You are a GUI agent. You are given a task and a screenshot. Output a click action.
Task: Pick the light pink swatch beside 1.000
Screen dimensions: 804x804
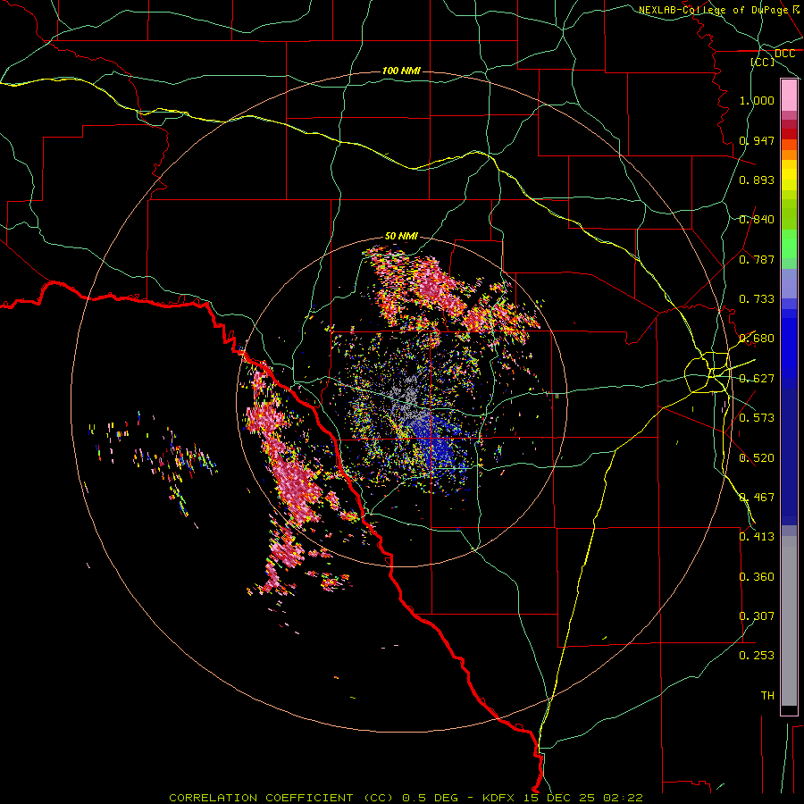pyautogui.click(x=789, y=96)
